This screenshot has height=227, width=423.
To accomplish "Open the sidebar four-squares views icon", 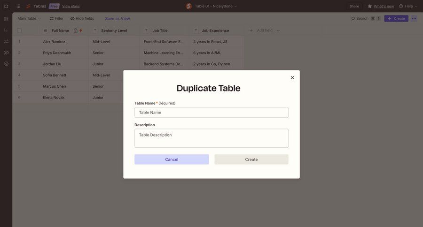I will (x=6, y=19).
